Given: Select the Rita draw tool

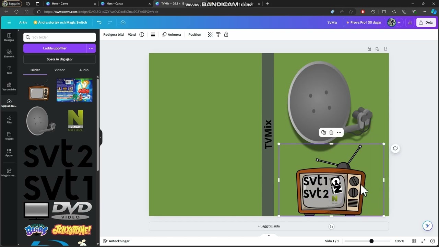Looking at the screenshot, I should [x=9, y=120].
